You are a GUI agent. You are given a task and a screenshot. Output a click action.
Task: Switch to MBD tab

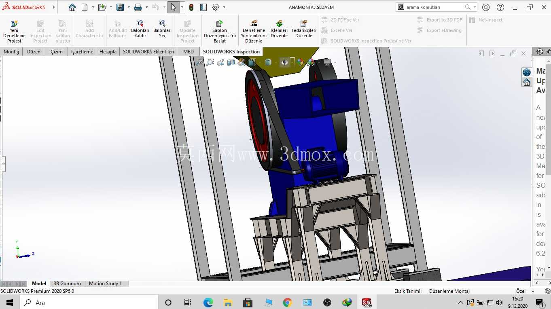[x=189, y=51]
